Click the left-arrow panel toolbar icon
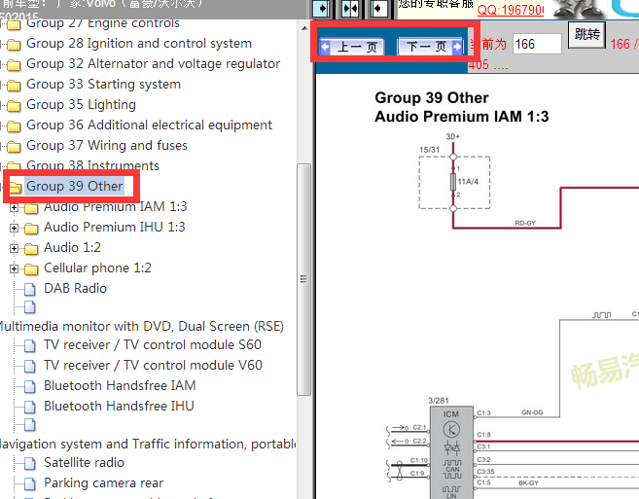639x499 pixels. pos(379,8)
